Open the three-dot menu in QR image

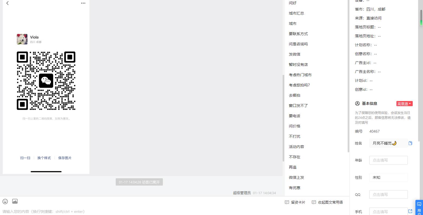point(83,3)
